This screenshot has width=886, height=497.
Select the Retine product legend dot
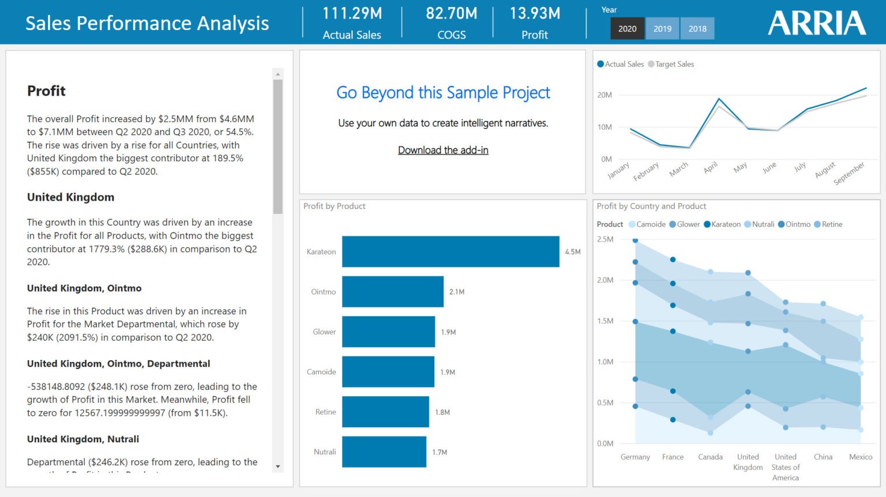817,225
